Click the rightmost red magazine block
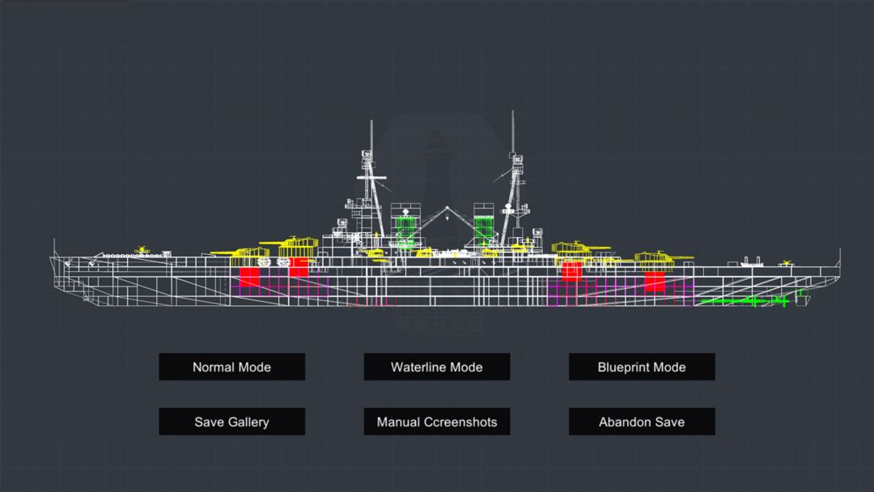 tap(654, 281)
